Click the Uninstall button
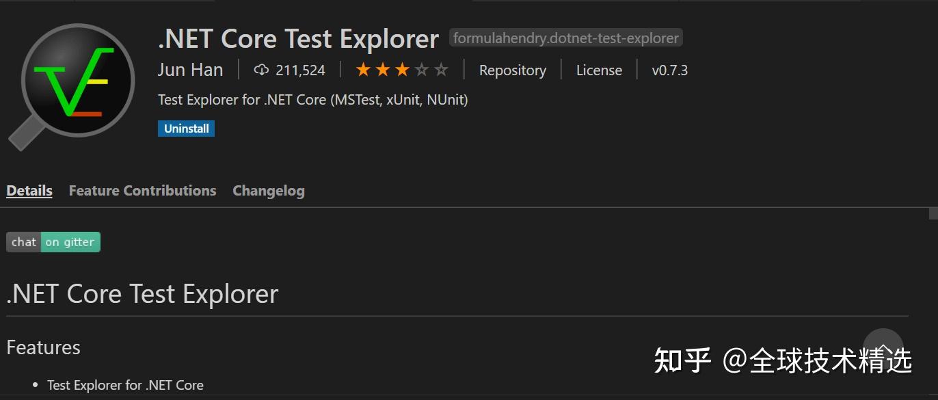The height and width of the screenshot is (400, 938). pyautogui.click(x=186, y=128)
